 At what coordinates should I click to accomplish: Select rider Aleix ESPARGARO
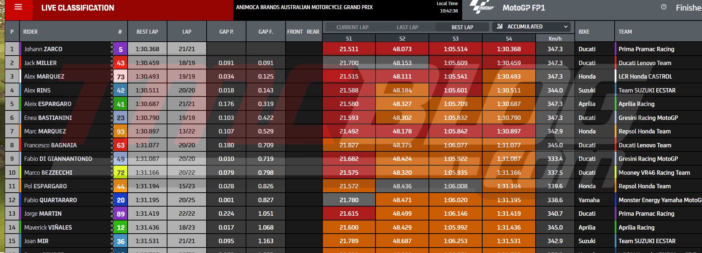click(48, 104)
